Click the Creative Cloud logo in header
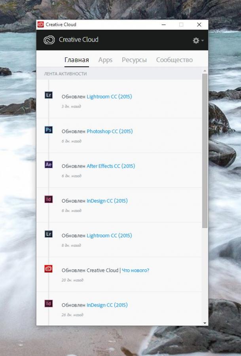 click(49, 40)
